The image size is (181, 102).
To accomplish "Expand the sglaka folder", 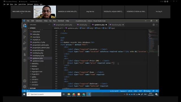I will coord(34,77).
